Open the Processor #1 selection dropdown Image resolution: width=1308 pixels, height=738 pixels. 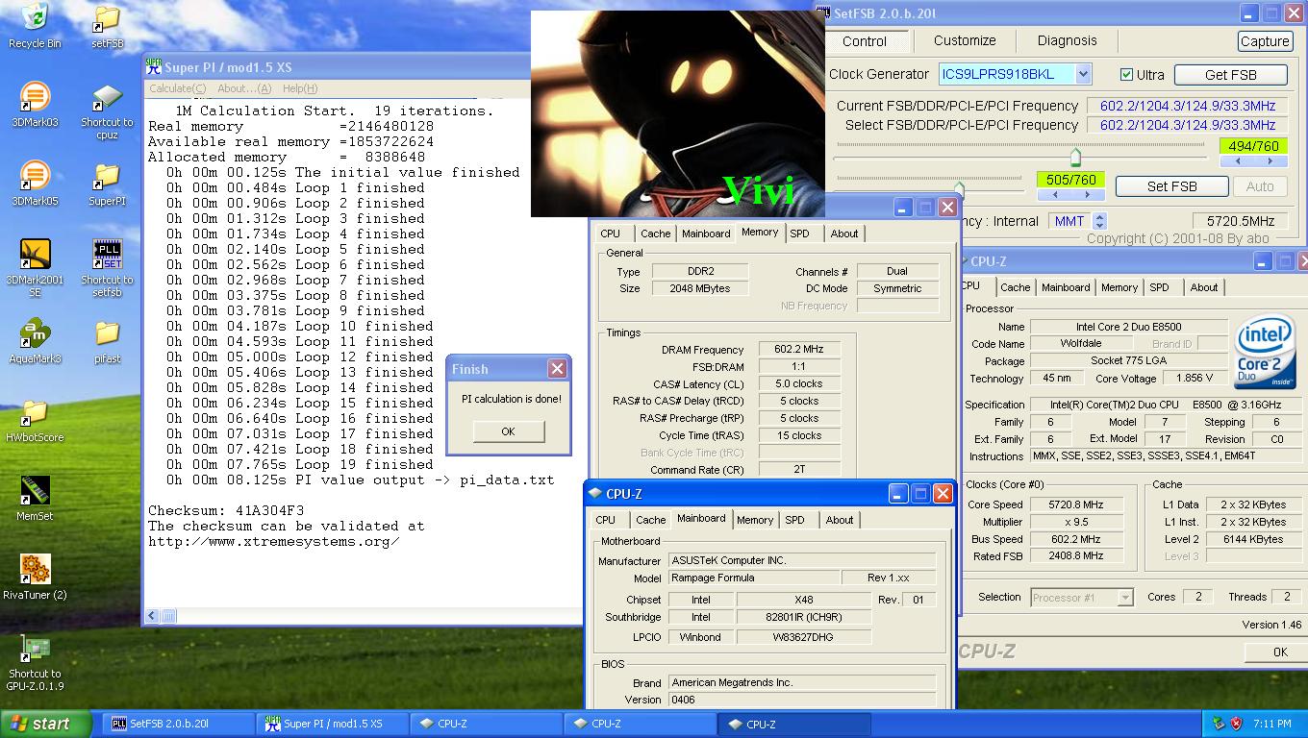point(1125,597)
